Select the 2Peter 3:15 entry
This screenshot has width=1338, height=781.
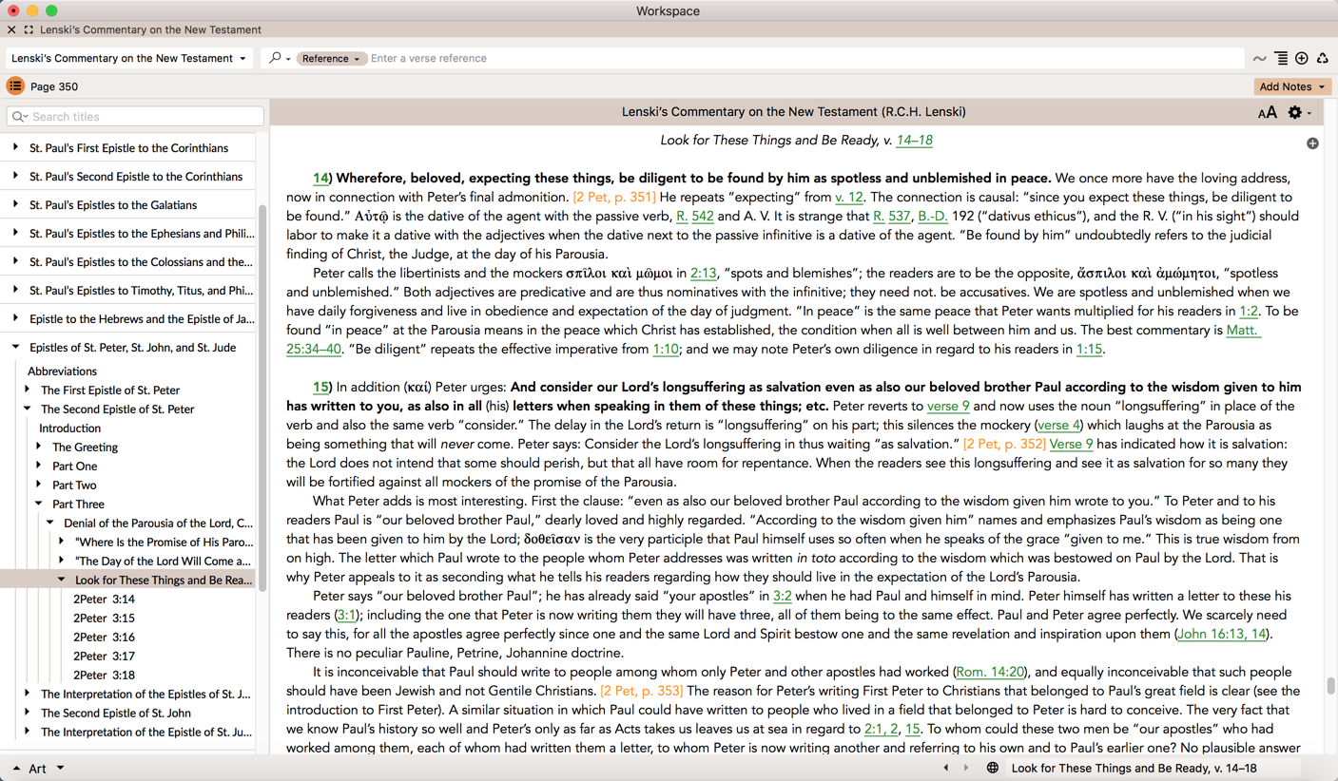tap(104, 619)
